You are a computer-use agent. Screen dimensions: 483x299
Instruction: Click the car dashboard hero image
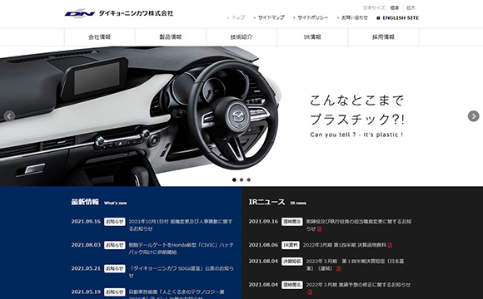(x=140, y=116)
